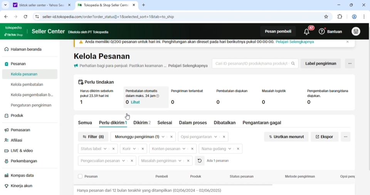This screenshot has width=370, height=195.
Task: Click the info icon next to Pembatalan otomatis
Action: pos(158,96)
